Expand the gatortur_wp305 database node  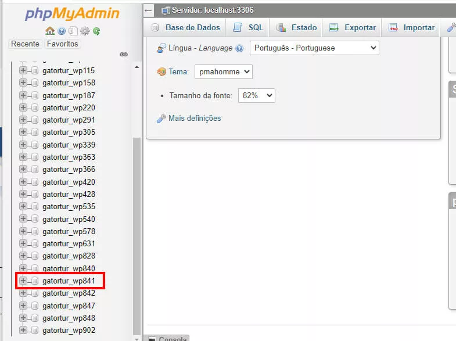23,132
